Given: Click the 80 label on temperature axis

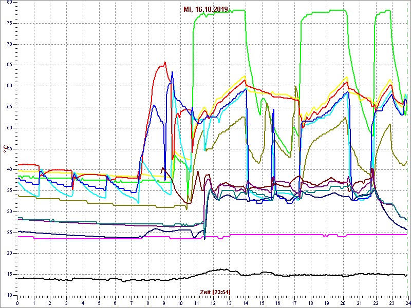Looking at the screenshot, I should coord(9,2).
